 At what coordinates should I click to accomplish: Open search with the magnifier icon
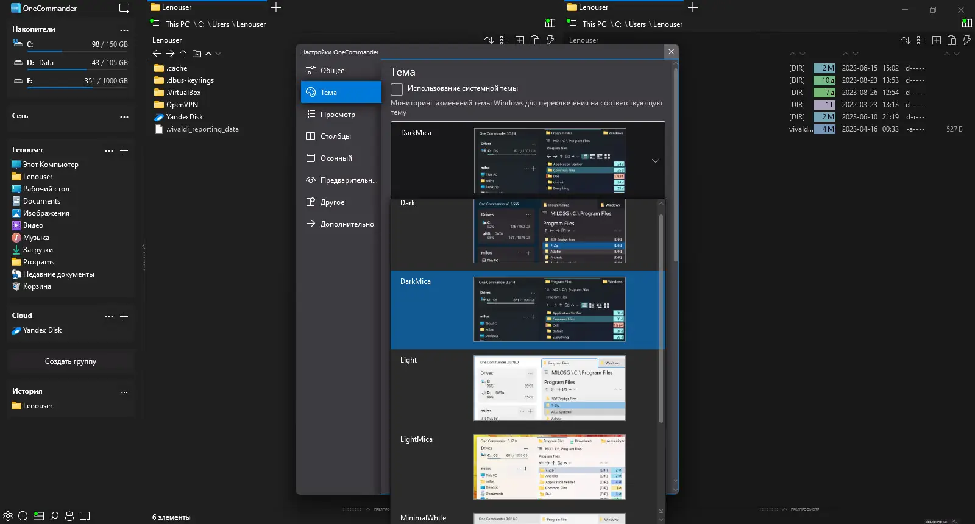coord(54,516)
